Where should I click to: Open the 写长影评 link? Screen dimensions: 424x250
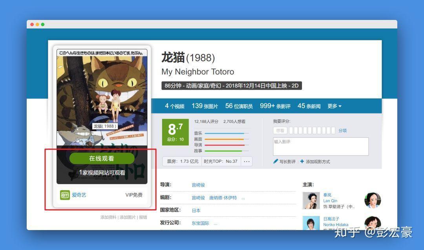[287, 162]
